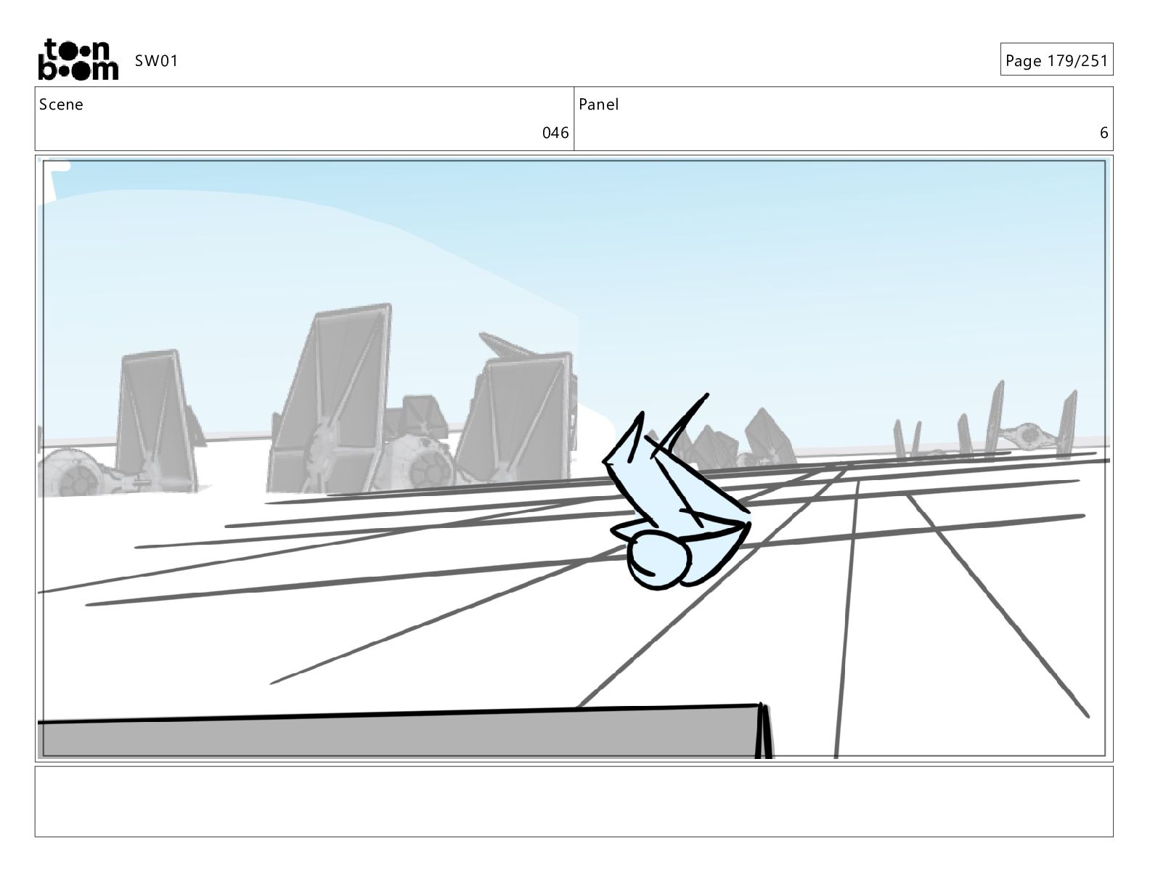Select the project title SW01
Screen dimensions: 1150x889
tap(156, 61)
